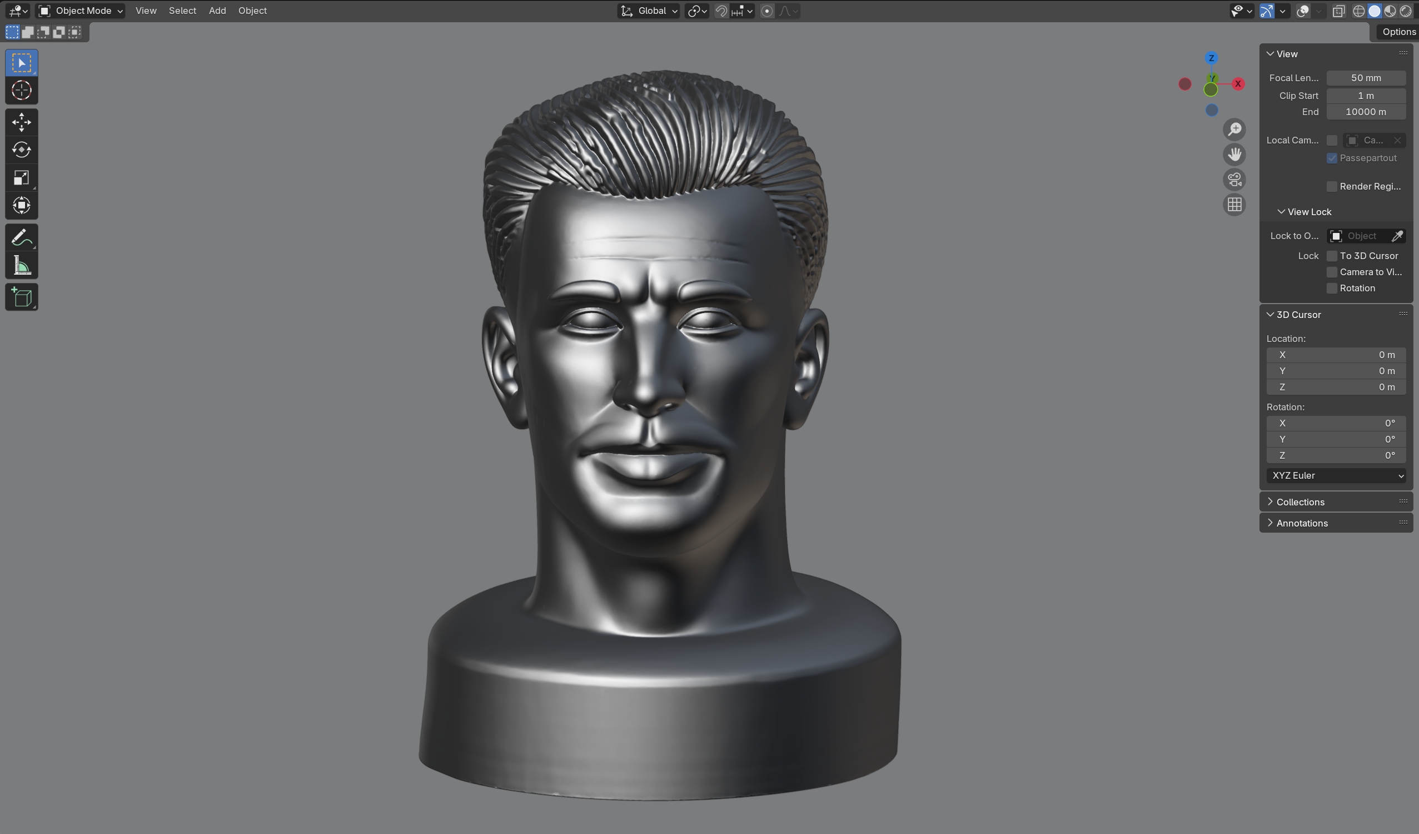Screen dimensions: 1419x834
Task: Pick the Scale tool
Action: click(21, 178)
